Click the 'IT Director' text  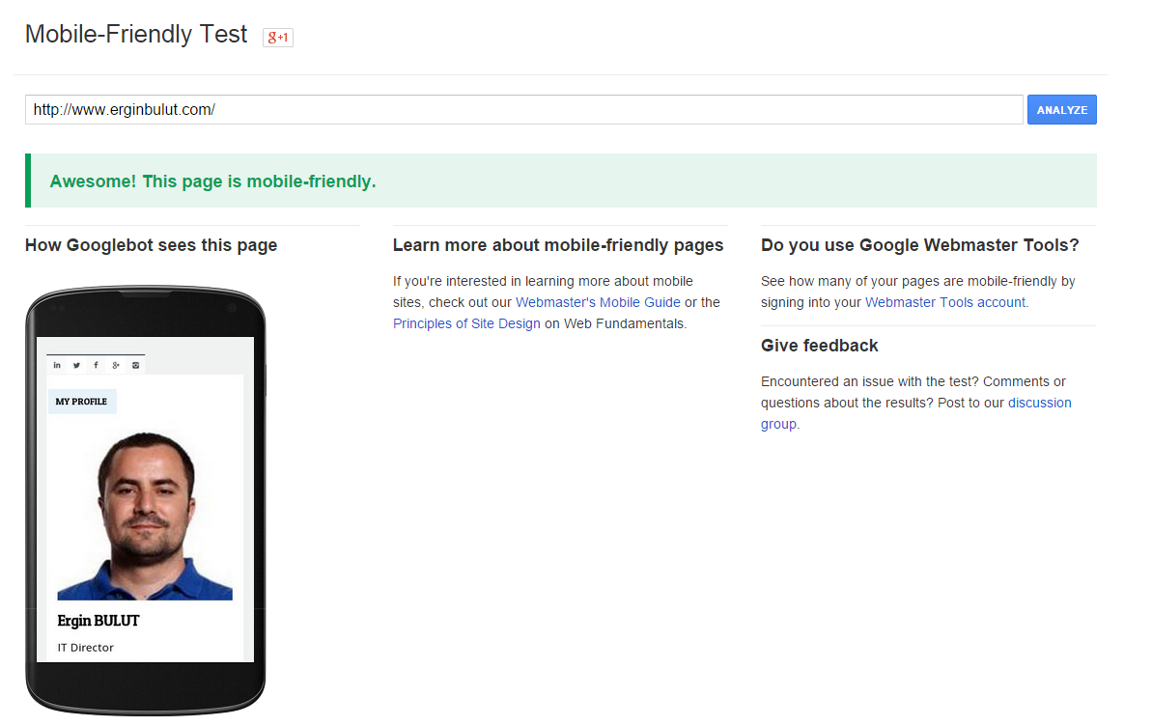click(x=86, y=648)
